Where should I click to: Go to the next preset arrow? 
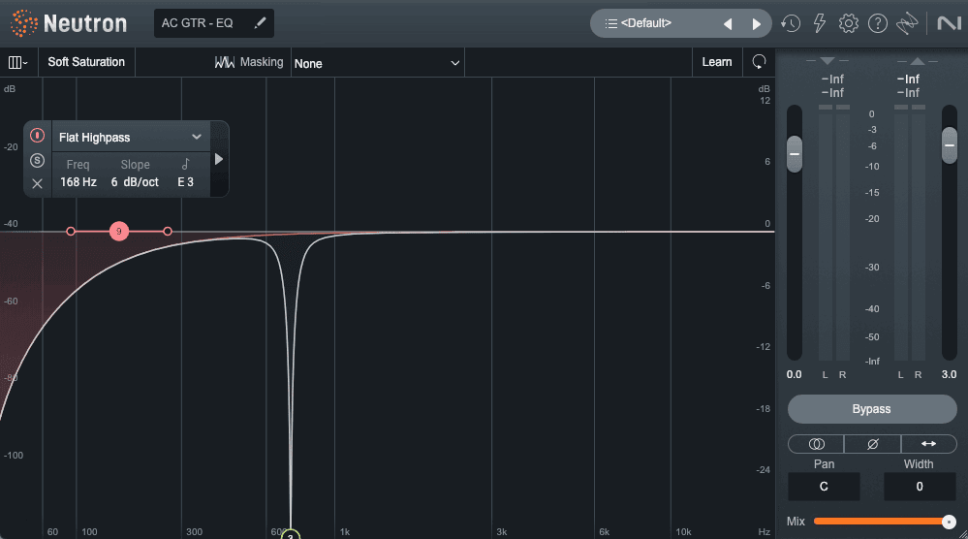pyautogui.click(x=756, y=24)
